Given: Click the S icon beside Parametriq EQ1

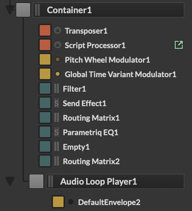Looking at the screenshot, I should [57, 132].
